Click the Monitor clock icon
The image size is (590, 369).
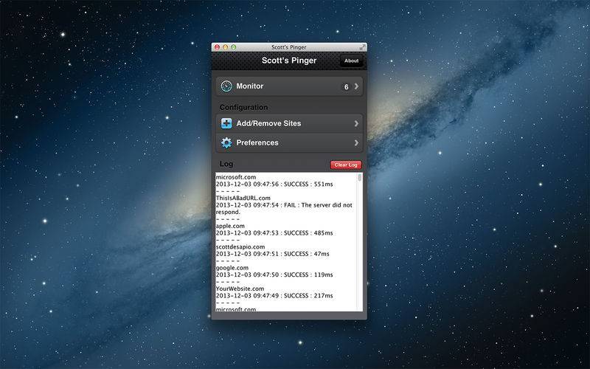226,86
